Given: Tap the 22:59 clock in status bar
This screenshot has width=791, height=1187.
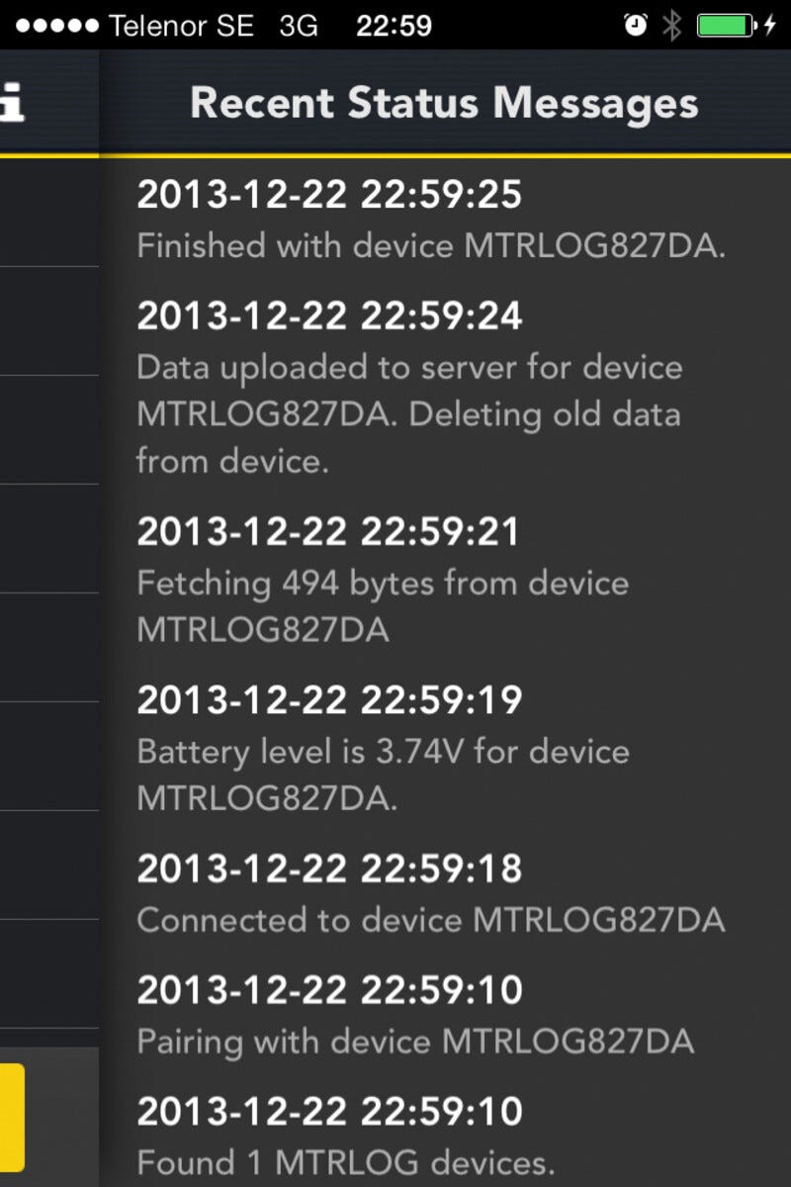Looking at the screenshot, I should click(394, 26).
